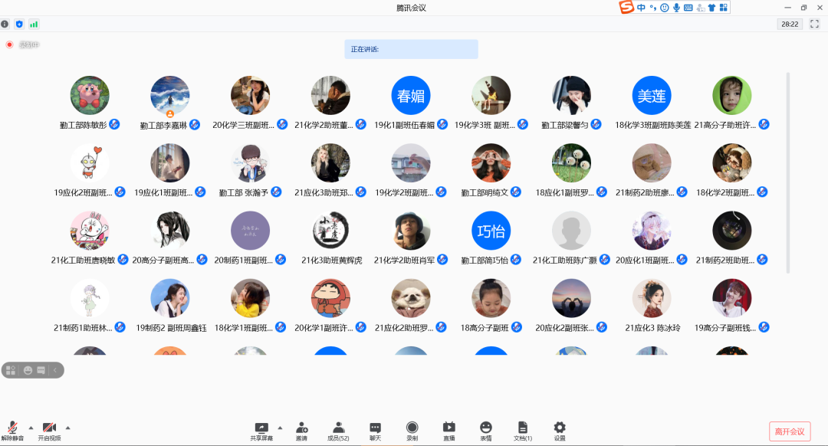Image resolution: width=828 pixels, height=446 pixels.
Task: Toggle full screen view at top right
Action: pos(814,25)
